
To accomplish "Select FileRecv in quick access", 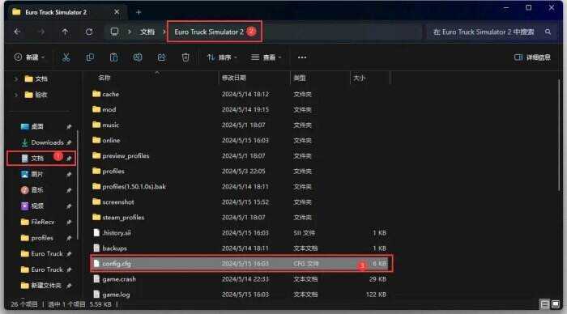I will (43, 222).
